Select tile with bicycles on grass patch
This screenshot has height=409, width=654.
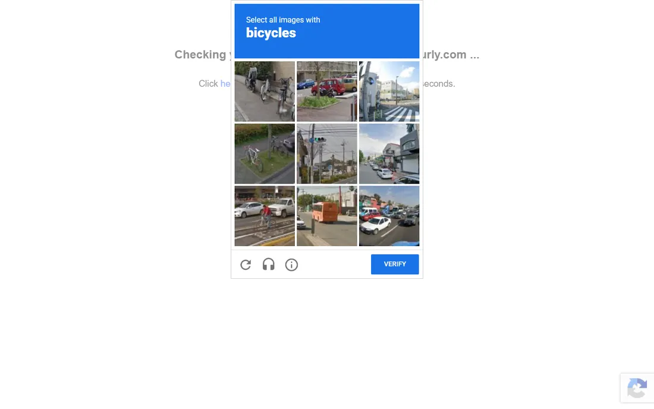point(265,154)
